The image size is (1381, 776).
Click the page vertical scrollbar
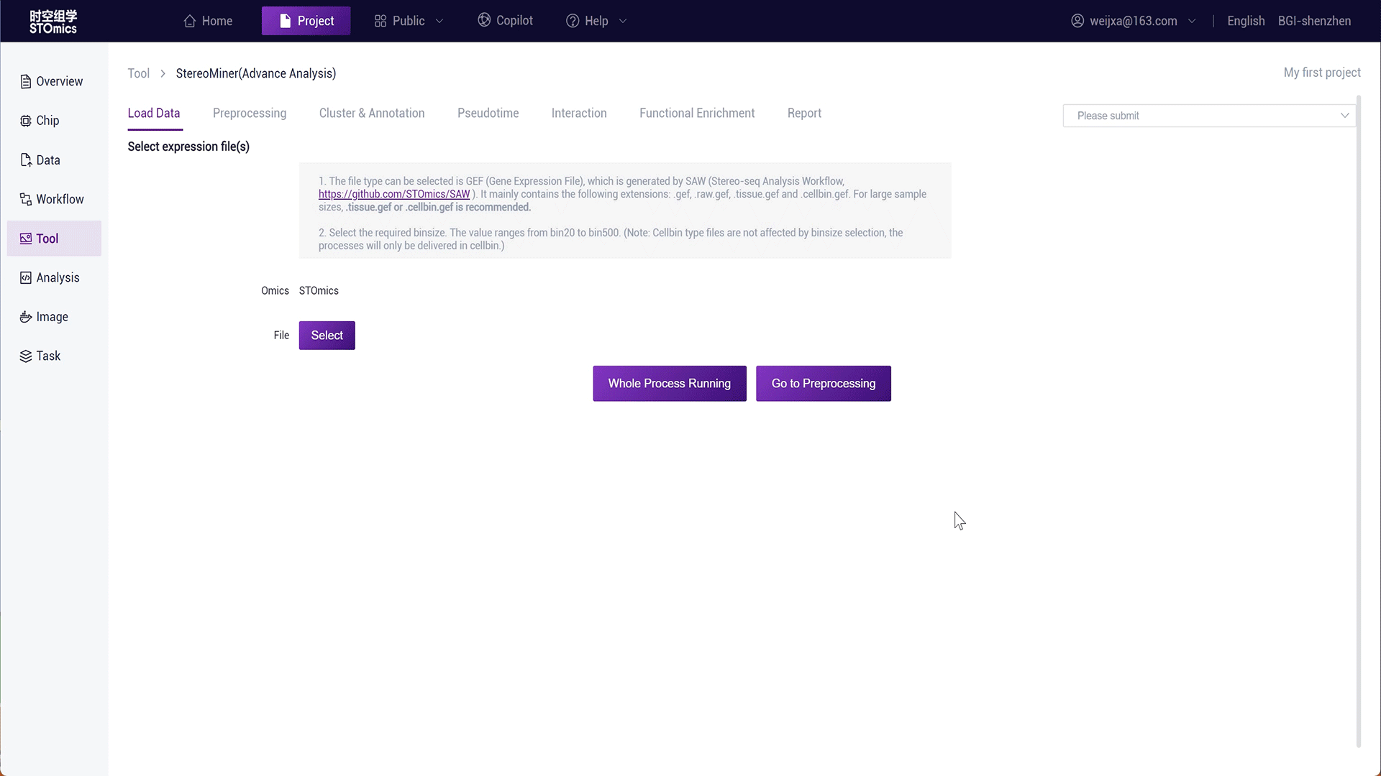click(1359, 421)
